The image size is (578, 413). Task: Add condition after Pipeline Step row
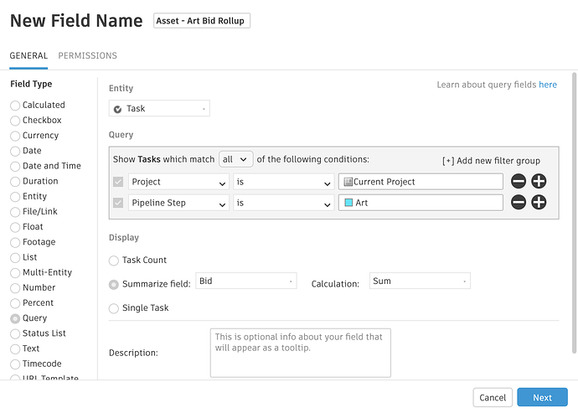click(x=539, y=203)
